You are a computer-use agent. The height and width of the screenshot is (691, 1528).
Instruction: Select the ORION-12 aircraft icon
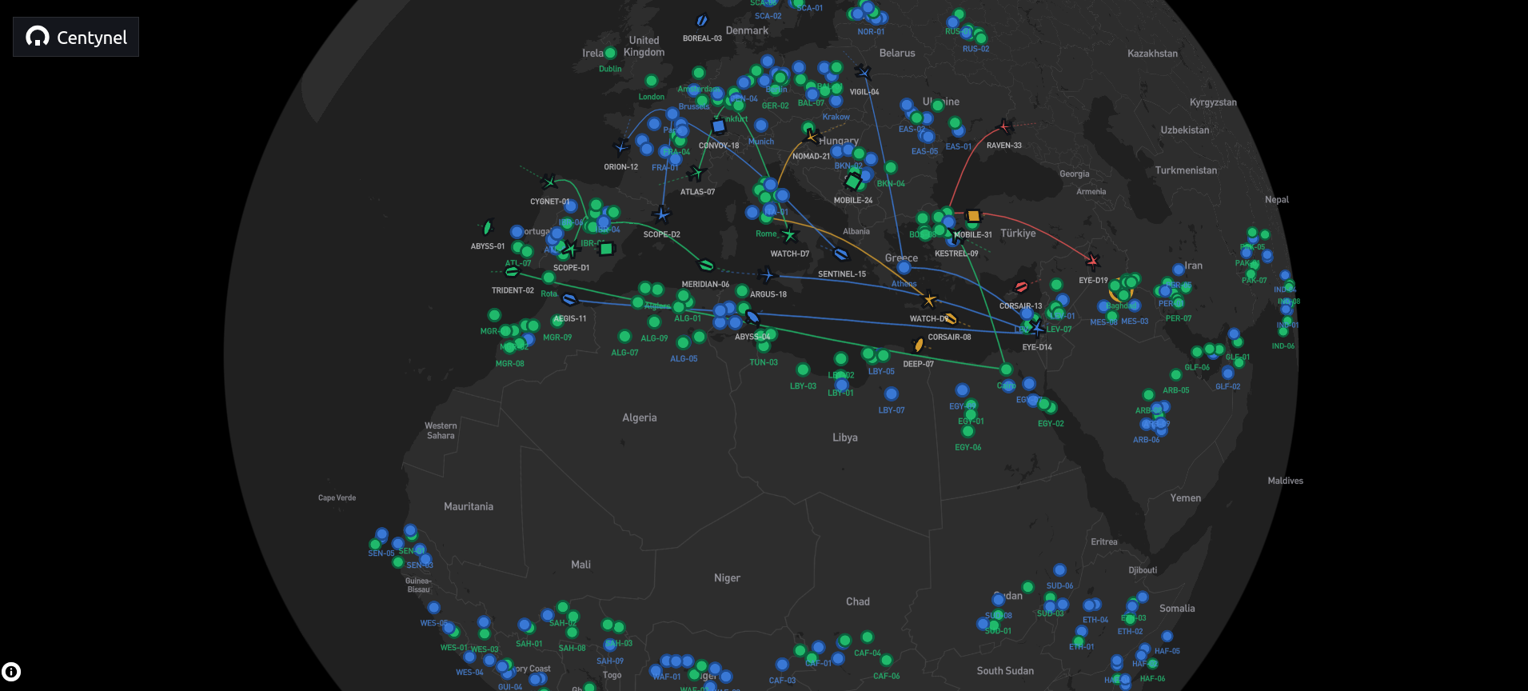(x=621, y=146)
